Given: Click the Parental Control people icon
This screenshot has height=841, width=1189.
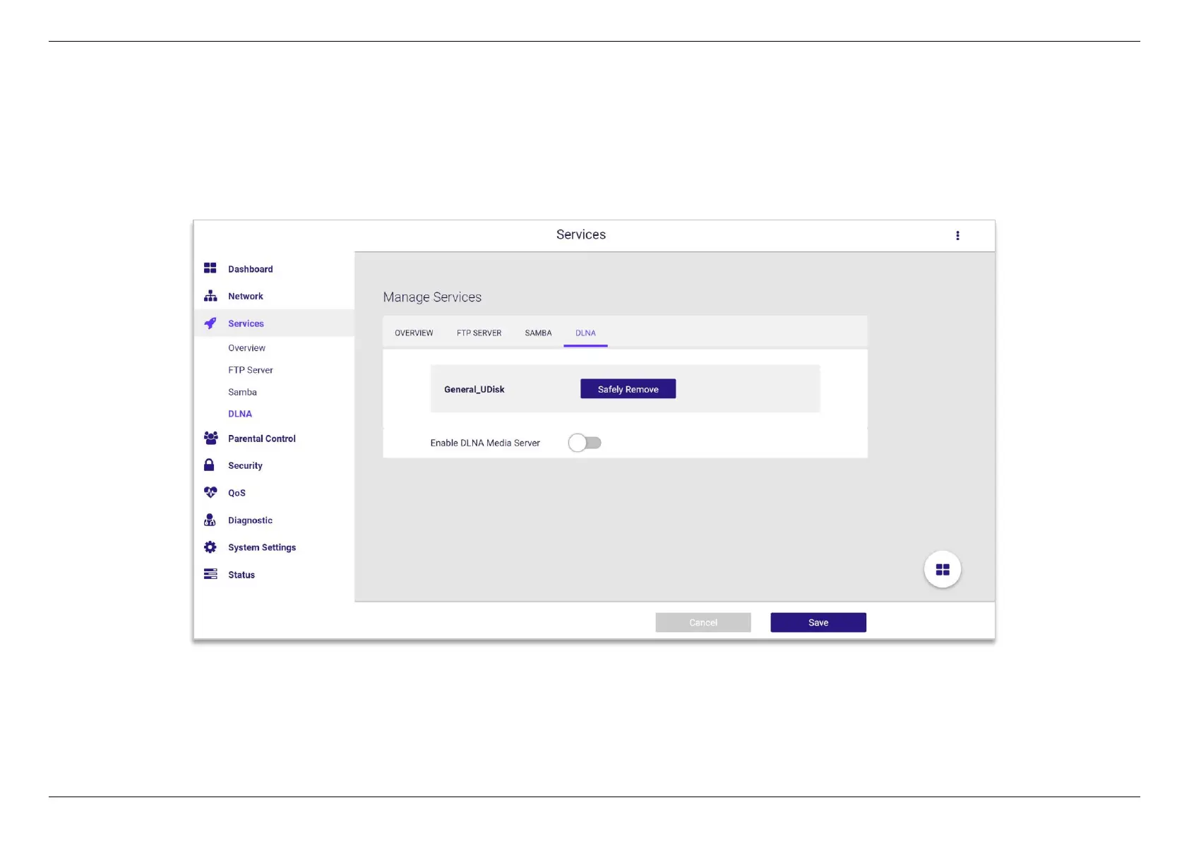Looking at the screenshot, I should [210, 438].
